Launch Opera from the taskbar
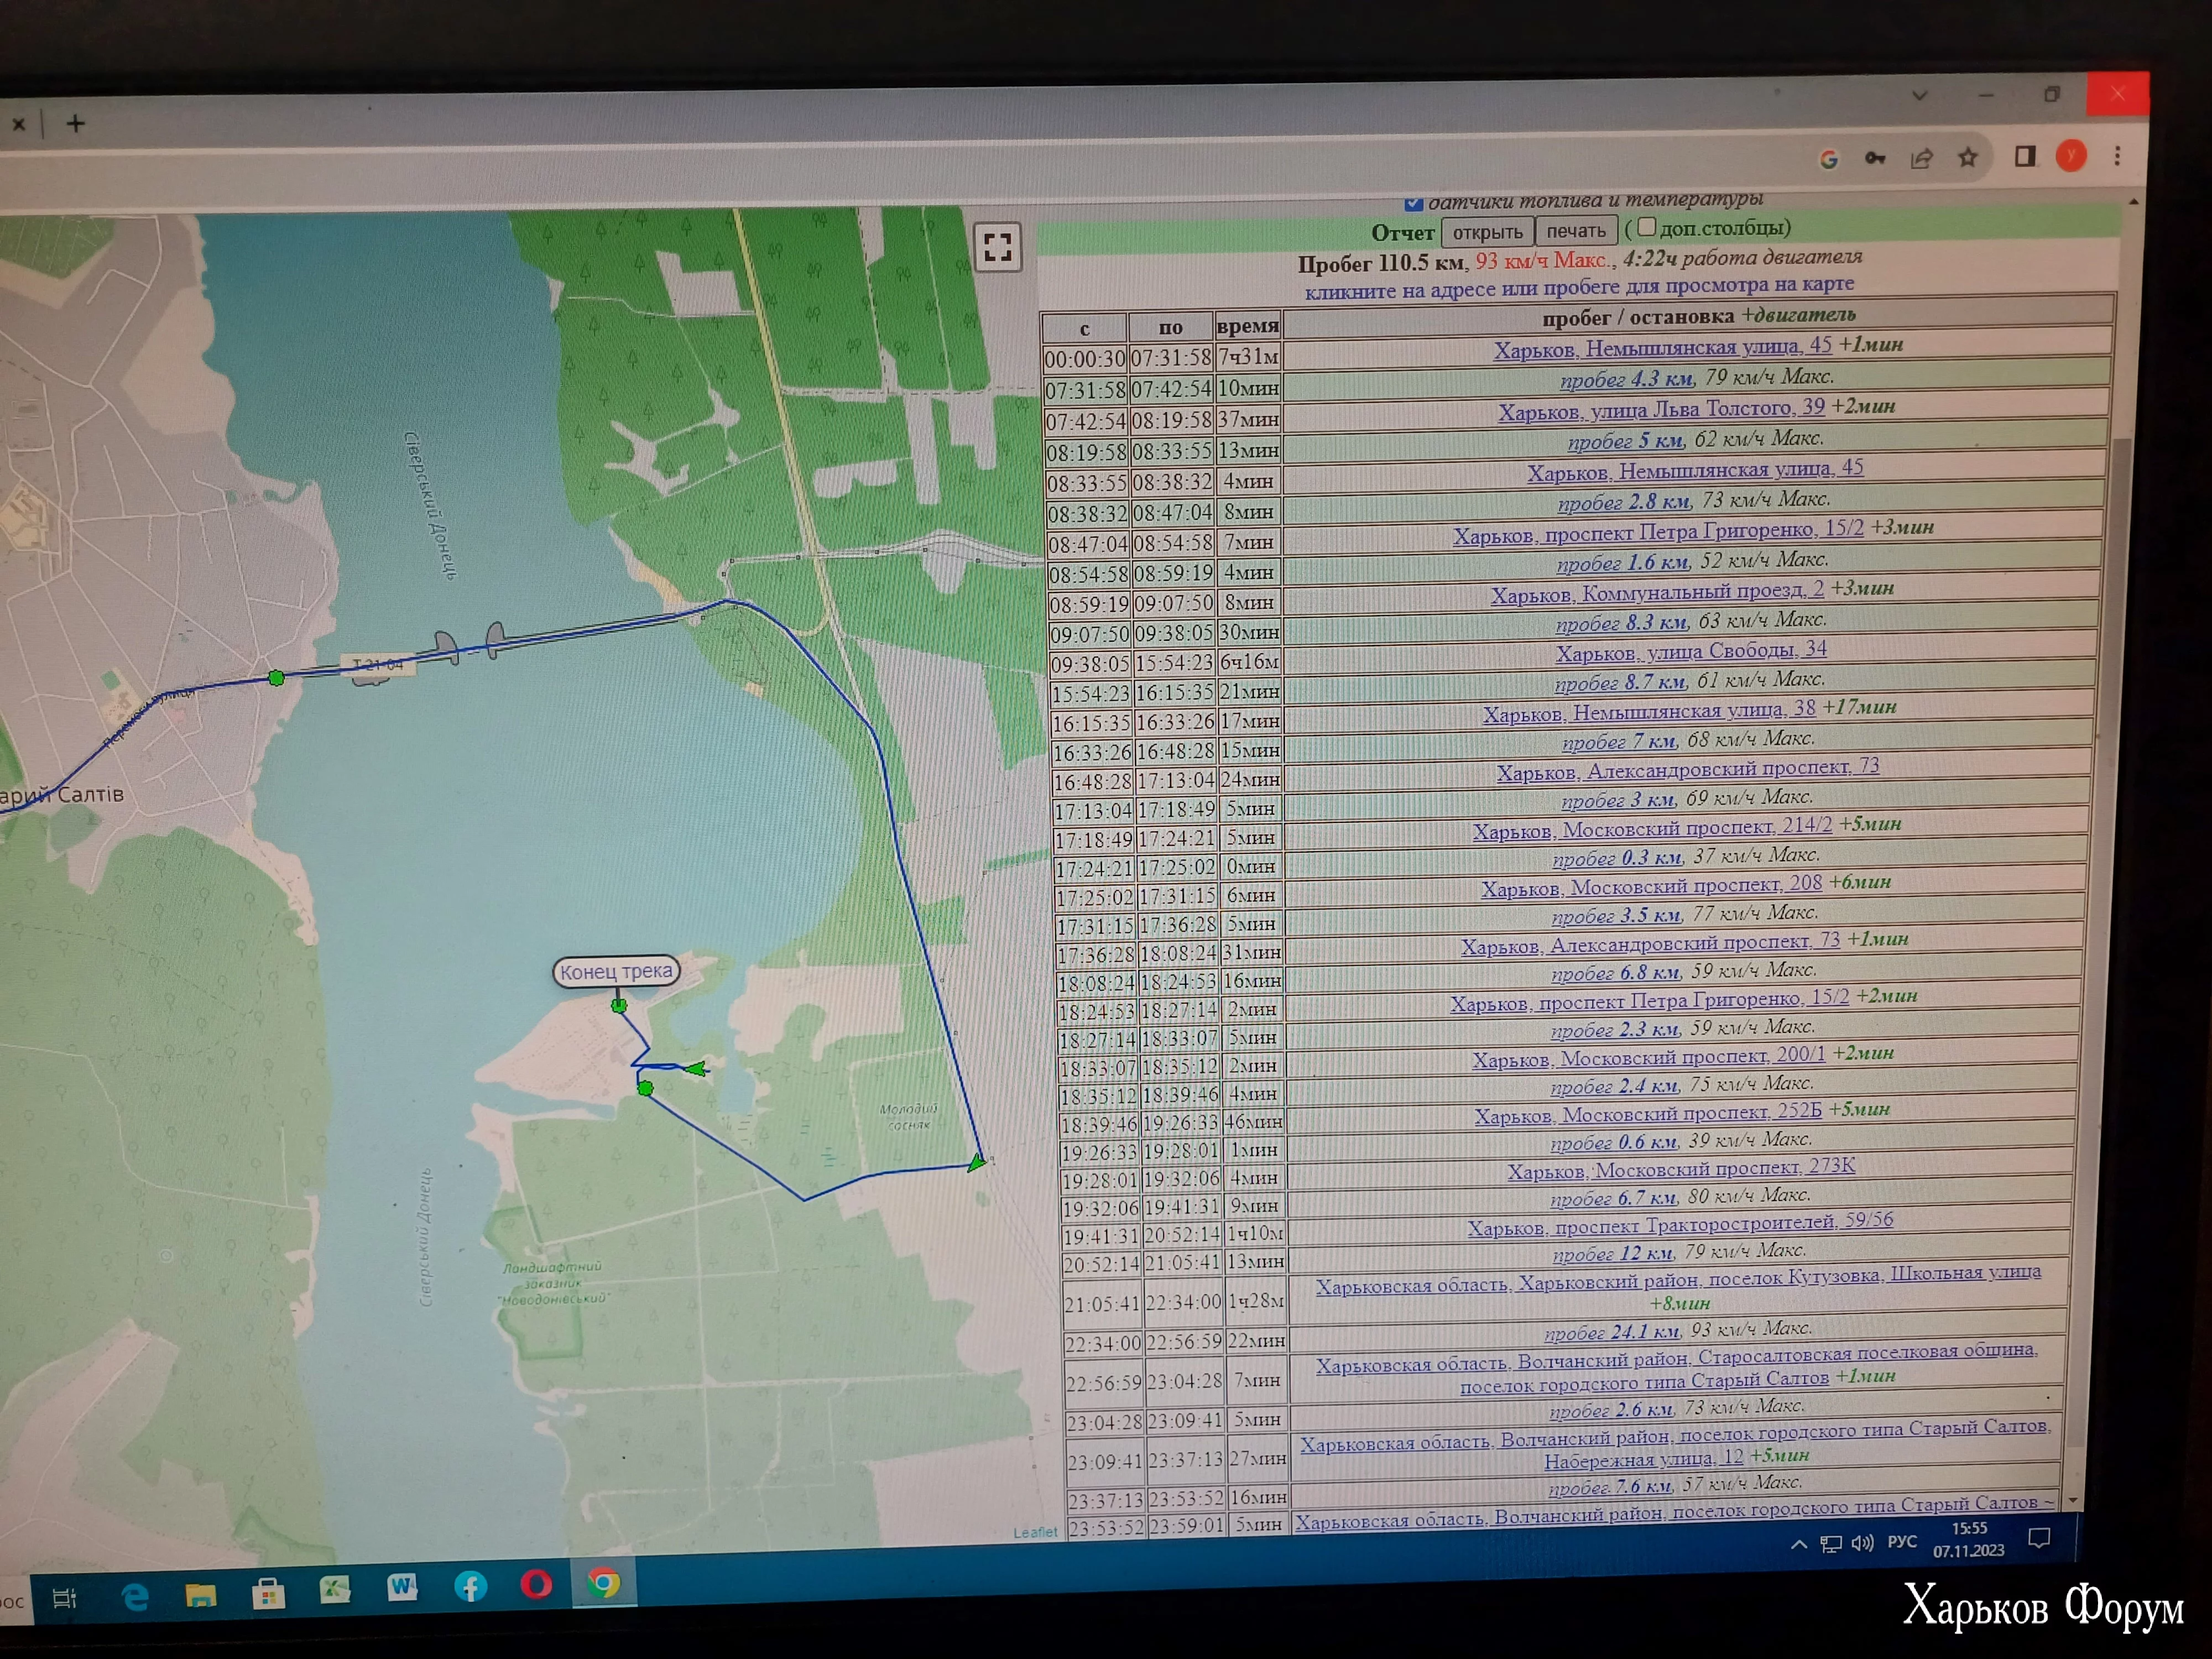Image resolution: width=2212 pixels, height=1659 pixels. [x=536, y=1584]
